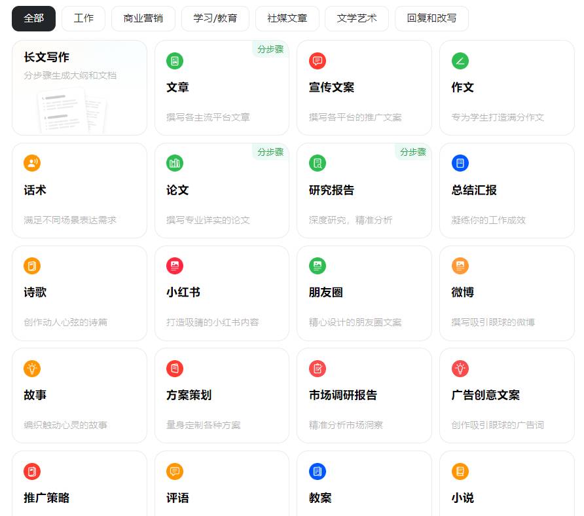Click the description 撰写专业详实的论文
Screen dimensions: 584x516
pos(208,220)
